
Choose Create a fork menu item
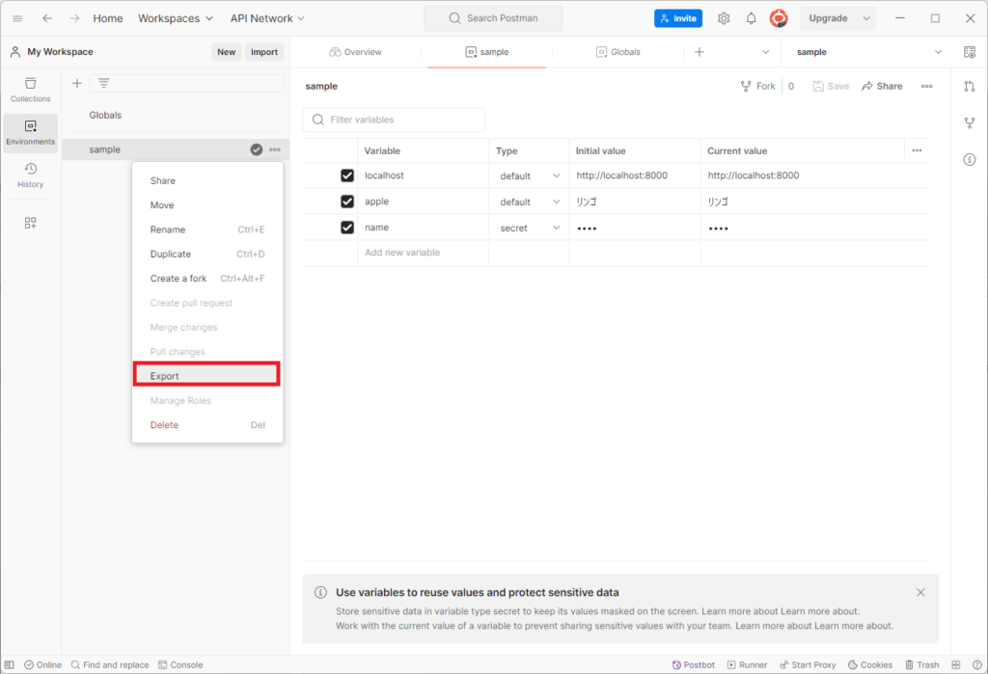point(206,279)
